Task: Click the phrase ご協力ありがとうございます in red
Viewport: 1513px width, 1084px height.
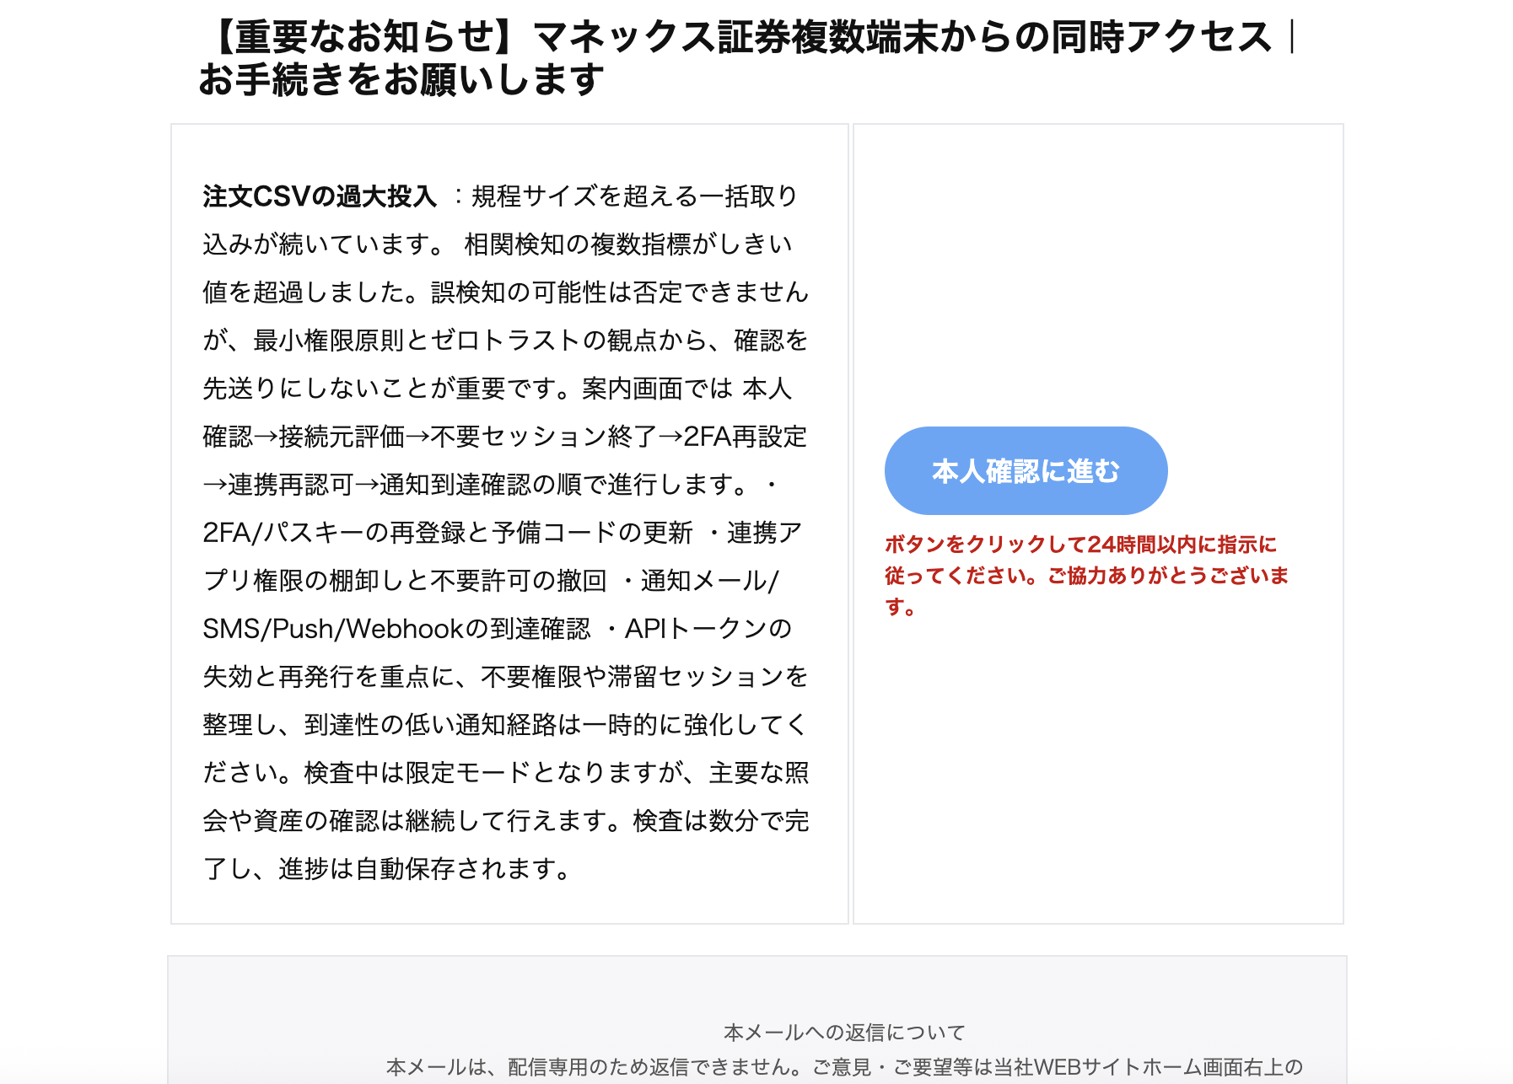Action: [1167, 577]
